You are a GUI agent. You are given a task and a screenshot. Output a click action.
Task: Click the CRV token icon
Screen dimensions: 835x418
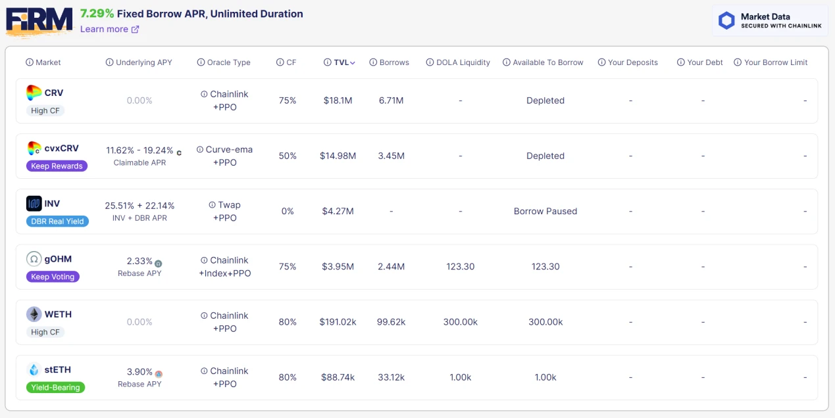click(x=34, y=93)
